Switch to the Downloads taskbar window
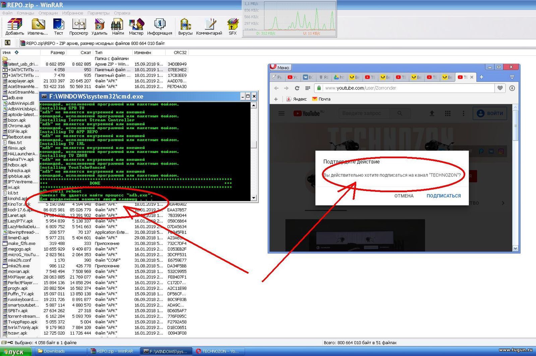The height and width of the screenshot is (356, 536). click(x=61, y=351)
